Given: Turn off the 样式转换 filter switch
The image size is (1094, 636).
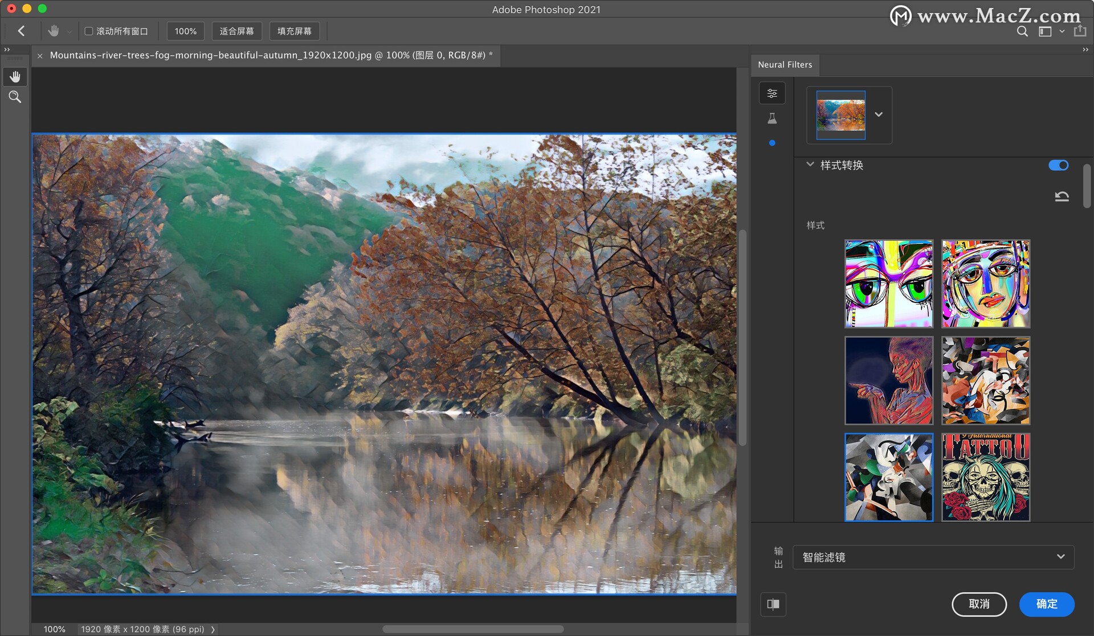Looking at the screenshot, I should (1058, 165).
